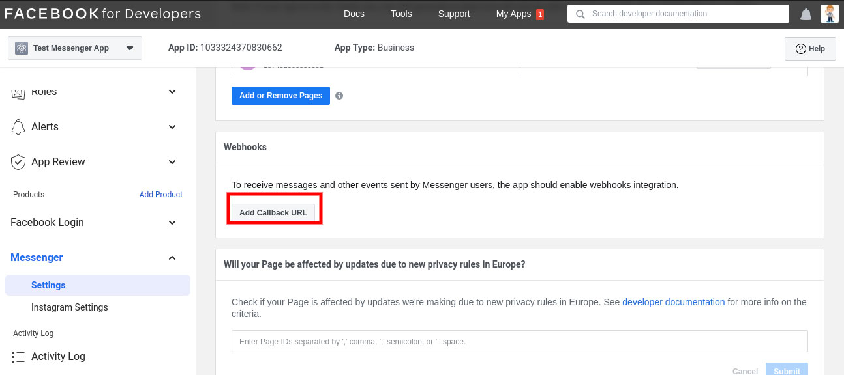The width and height of the screenshot is (844, 375).
Task: Click the Messenger sidebar heading
Action: [37, 258]
